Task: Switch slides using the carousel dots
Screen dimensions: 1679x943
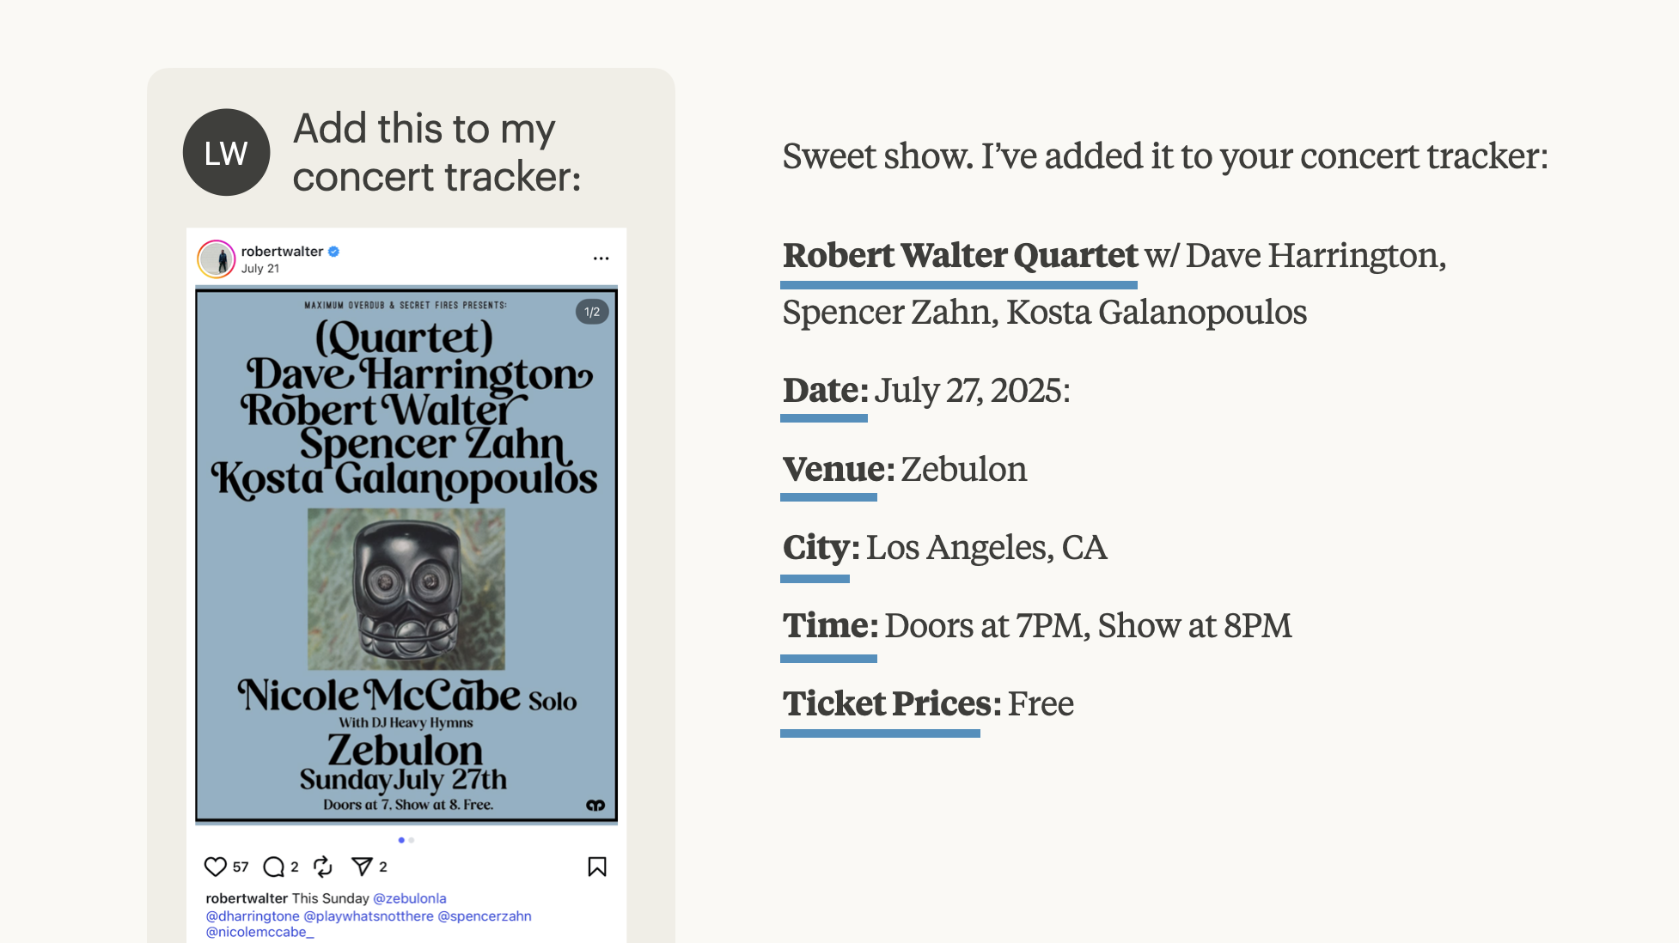Action: point(406,840)
